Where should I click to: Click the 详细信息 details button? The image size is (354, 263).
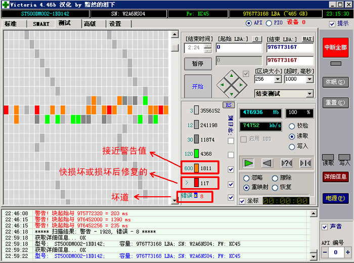pyautogui.click(x=335, y=177)
